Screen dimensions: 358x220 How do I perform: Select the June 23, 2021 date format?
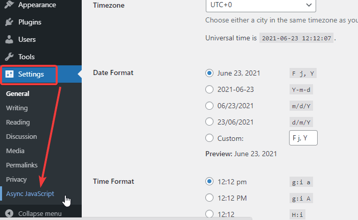click(209, 73)
